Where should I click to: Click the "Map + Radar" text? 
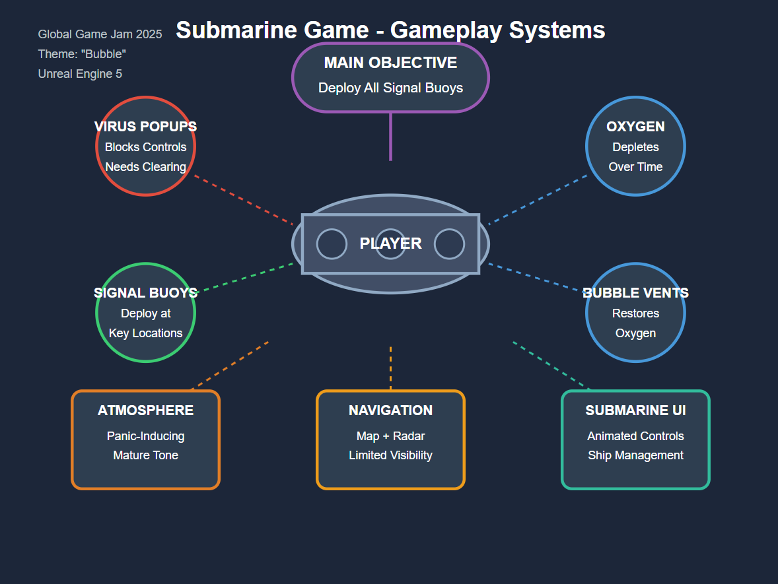coord(390,436)
